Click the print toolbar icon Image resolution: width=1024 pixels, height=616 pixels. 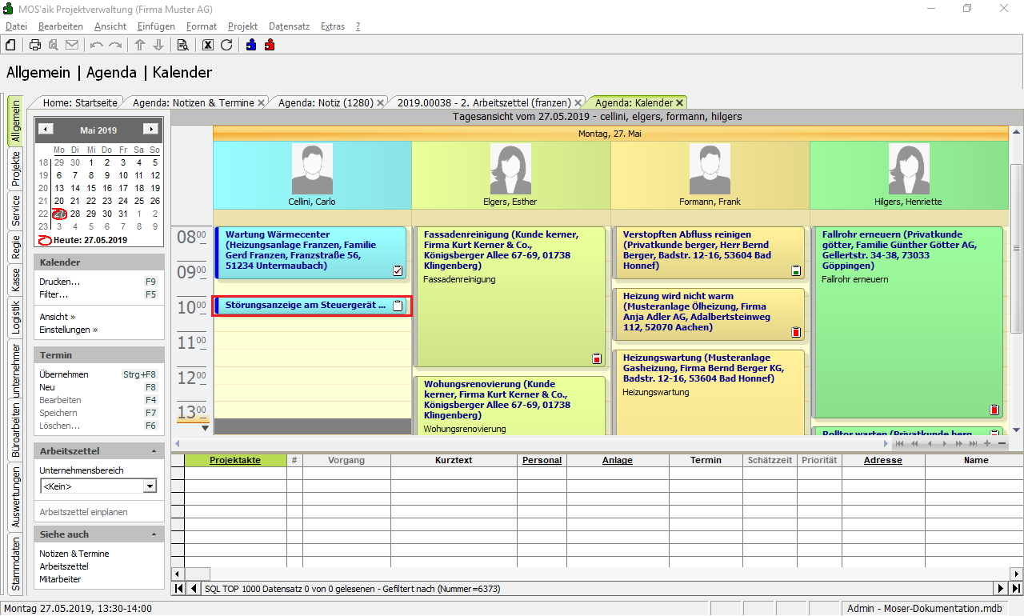pyautogui.click(x=35, y=45)
